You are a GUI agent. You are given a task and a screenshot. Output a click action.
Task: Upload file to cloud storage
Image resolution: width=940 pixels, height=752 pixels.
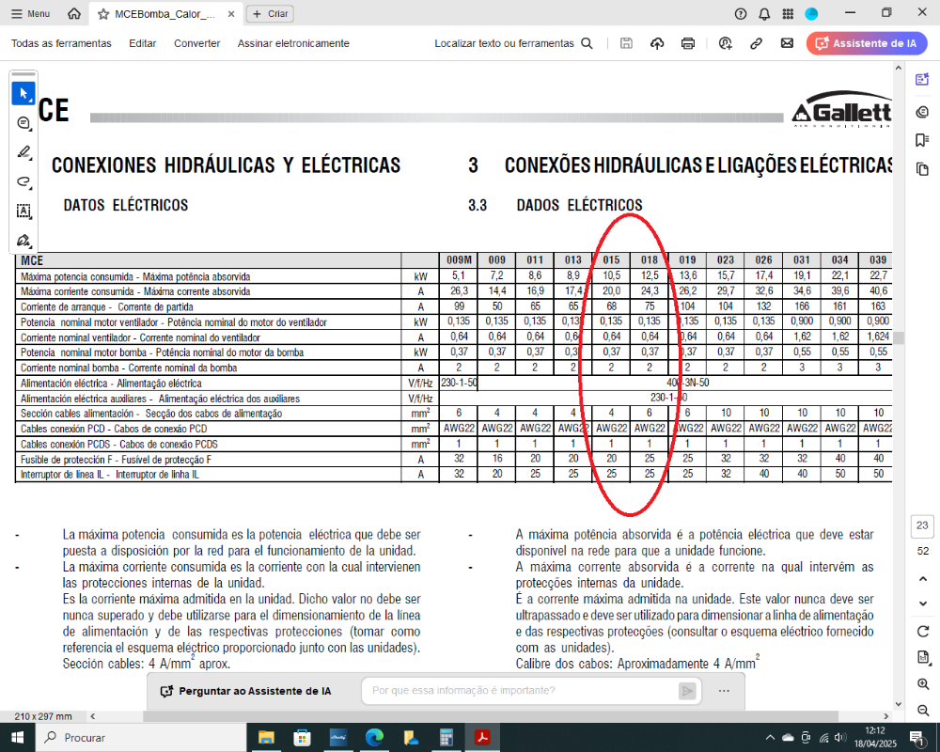[x=657, y=43]
